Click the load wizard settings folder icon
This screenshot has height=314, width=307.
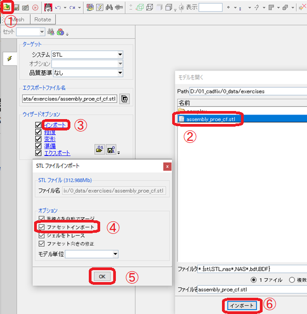tap(99, 149)
